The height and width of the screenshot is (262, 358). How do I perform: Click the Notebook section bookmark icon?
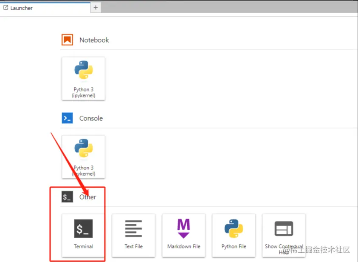point(68,40)
